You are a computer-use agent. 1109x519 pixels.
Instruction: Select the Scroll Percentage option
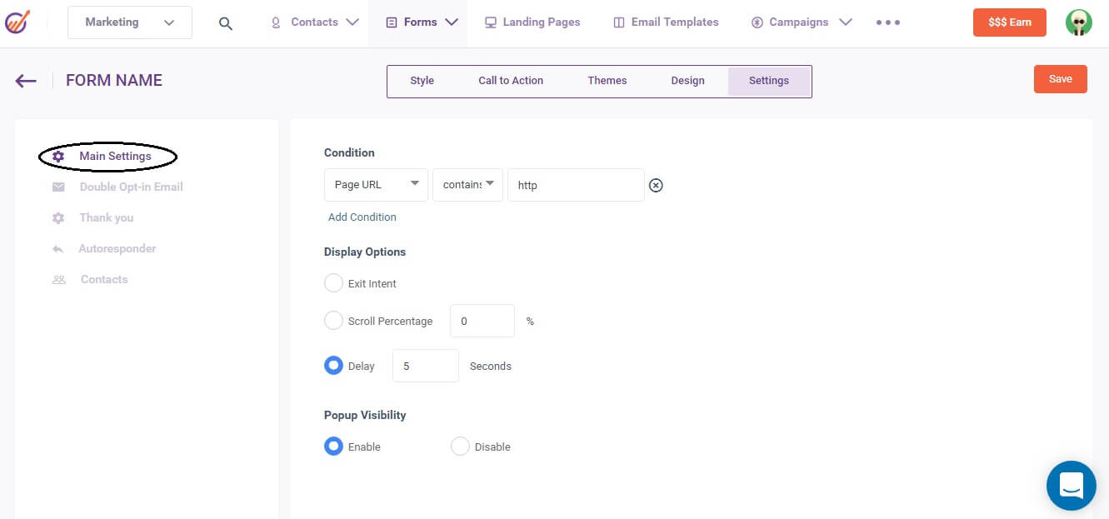[x=333, y=320]
